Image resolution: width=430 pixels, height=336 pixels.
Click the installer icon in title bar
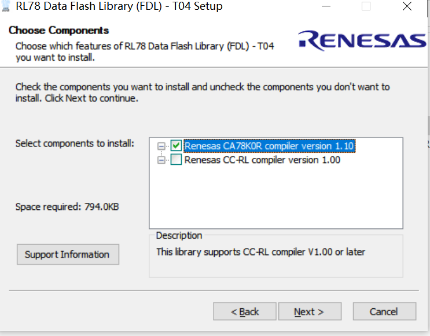pyautogui.click(x=5, y=6)
